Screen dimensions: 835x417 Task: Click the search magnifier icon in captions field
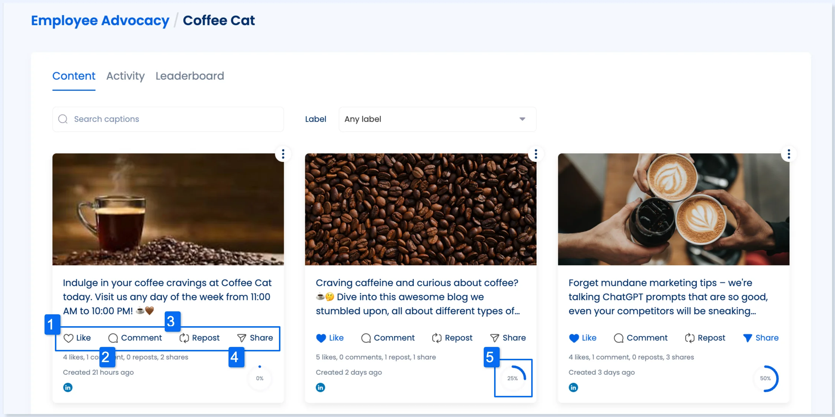click(x=63, y=119)
